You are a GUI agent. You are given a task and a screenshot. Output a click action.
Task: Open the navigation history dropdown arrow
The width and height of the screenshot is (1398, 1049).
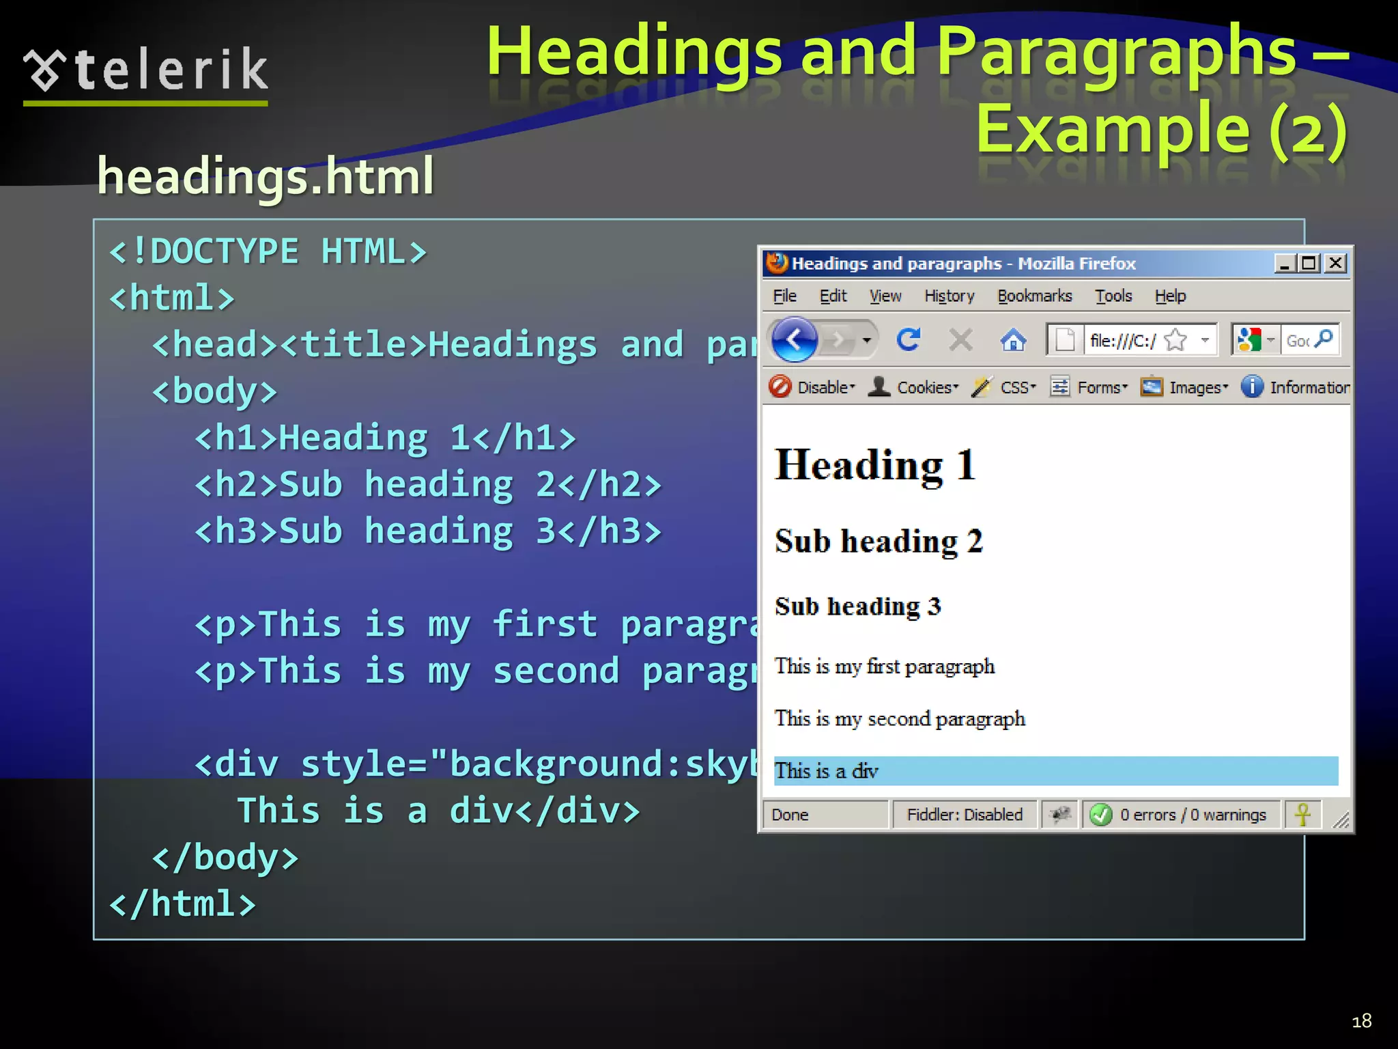coord(867,339)
